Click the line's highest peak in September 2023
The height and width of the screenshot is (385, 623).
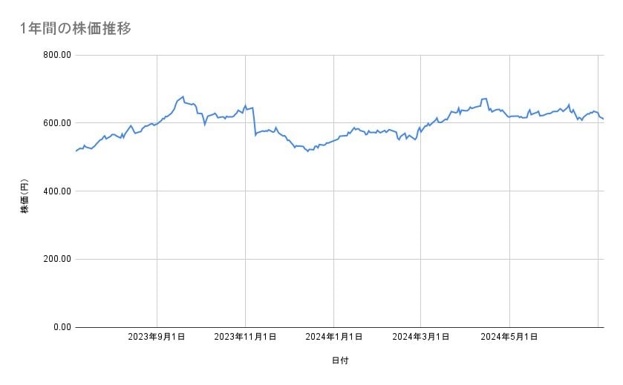click(x=183, y=96)
